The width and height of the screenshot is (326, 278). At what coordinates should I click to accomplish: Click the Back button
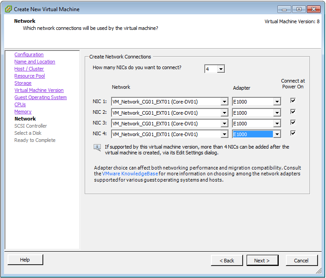point(227,261)
